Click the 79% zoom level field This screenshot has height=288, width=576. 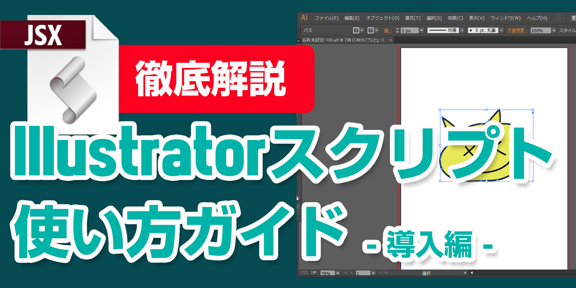point(327,273)
